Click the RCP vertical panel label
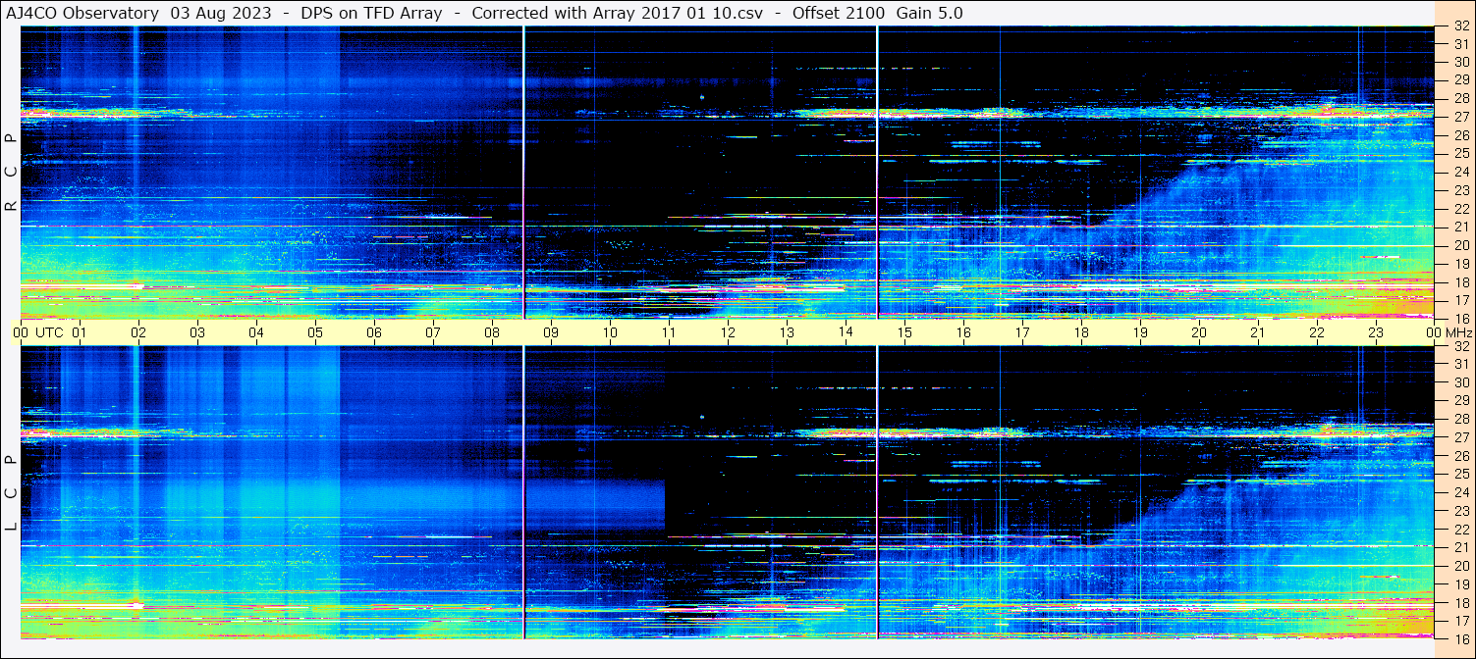1476x659 pixels. click(x=11, y=173)
